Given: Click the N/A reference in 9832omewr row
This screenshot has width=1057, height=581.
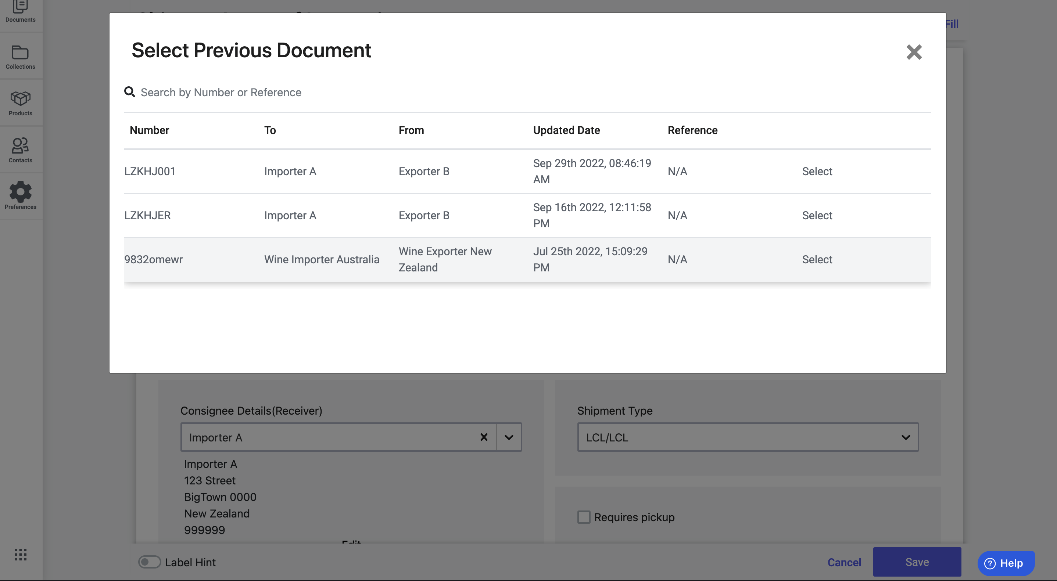Looking at the screenshot, I should [677, 260].
